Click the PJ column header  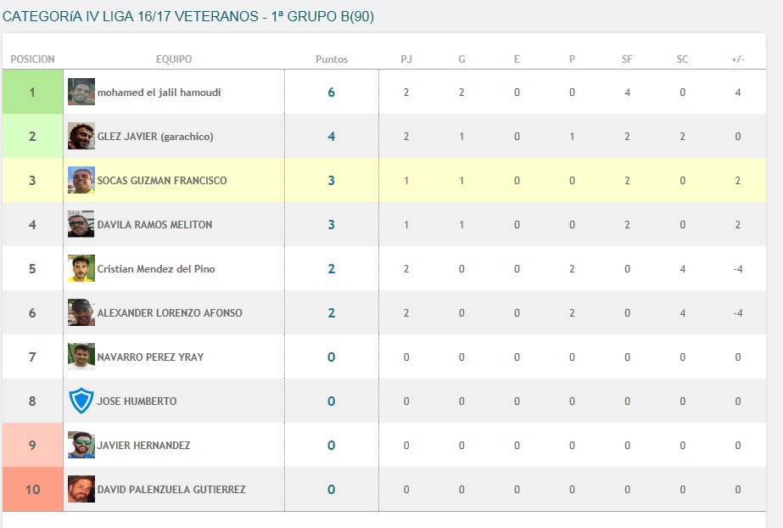click(x=406, y=59)
